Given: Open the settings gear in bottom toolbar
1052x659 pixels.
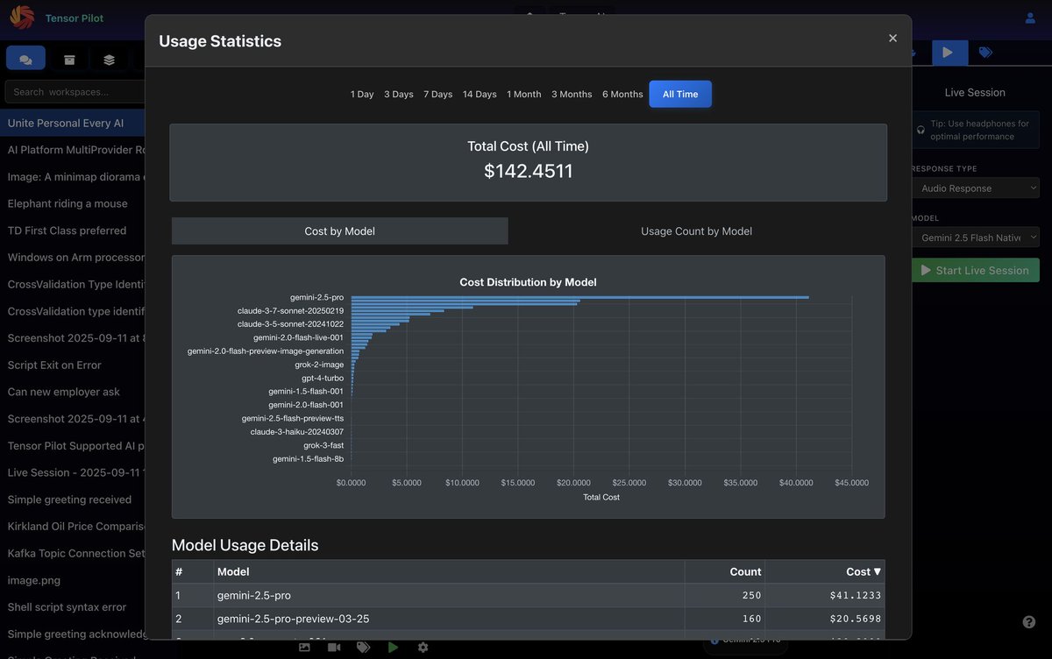Looking at the screenshot, I should [423, 647].
